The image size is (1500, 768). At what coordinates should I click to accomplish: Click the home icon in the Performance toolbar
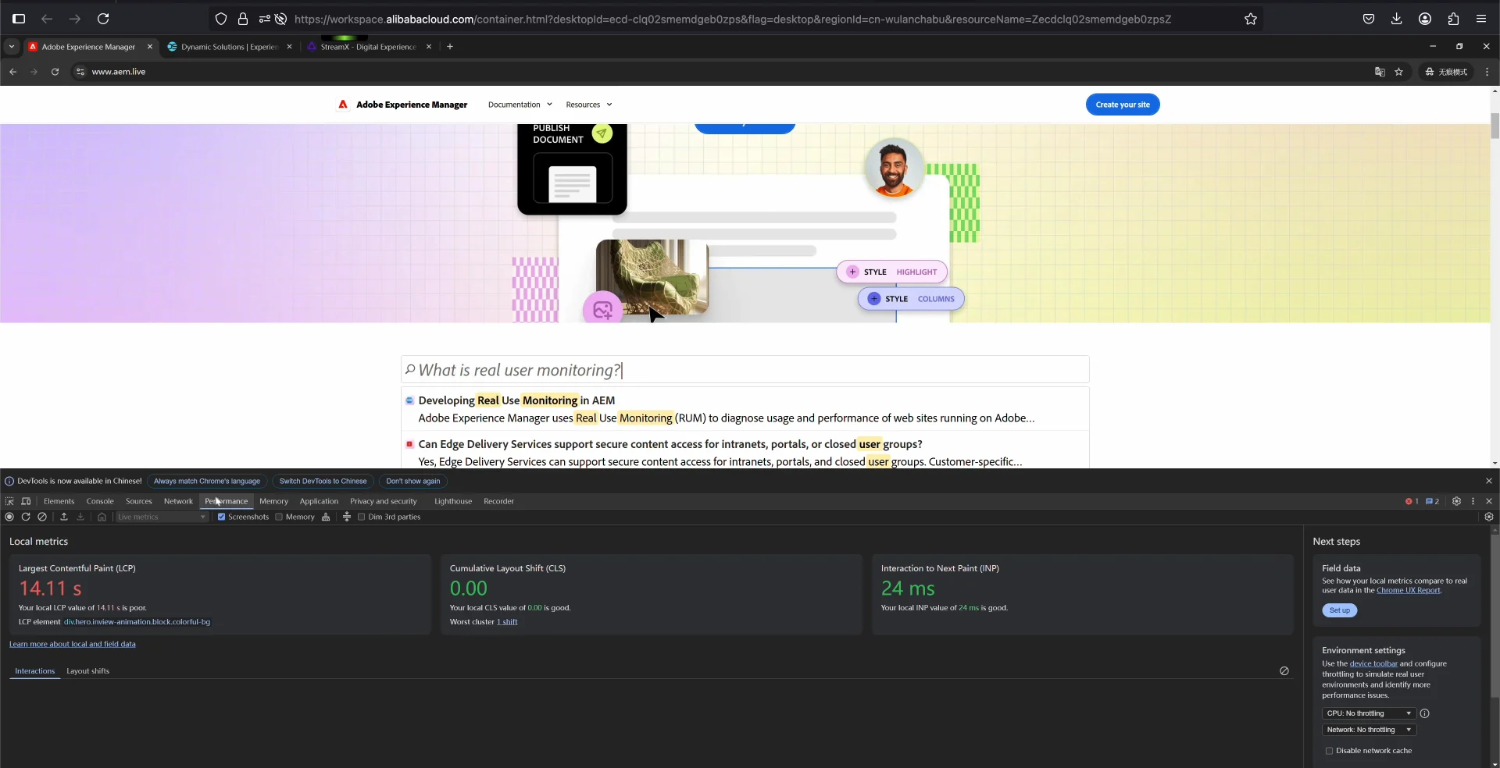pos(102,517)
